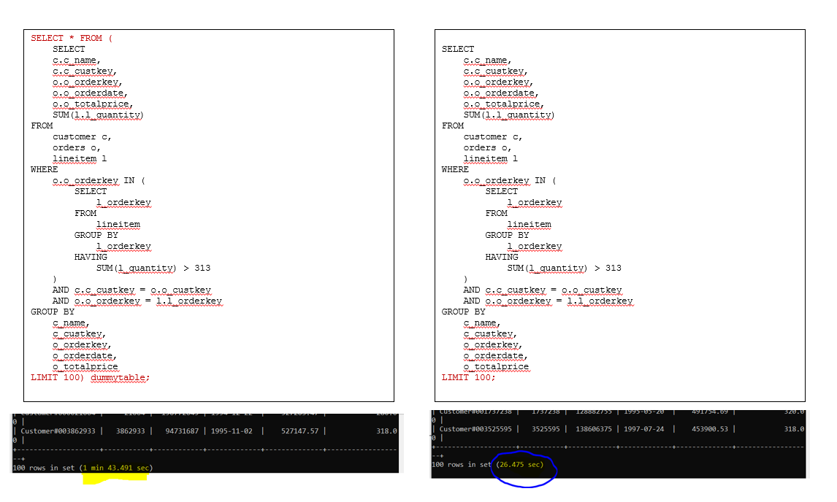
Task: Click the '1 min 43.491 sec' timing text
Action: pyautogui.click(x=116, y=467)
